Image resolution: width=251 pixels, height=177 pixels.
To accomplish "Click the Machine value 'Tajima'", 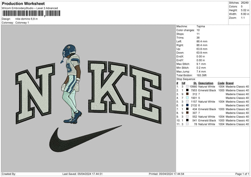I will coord(200,26).
